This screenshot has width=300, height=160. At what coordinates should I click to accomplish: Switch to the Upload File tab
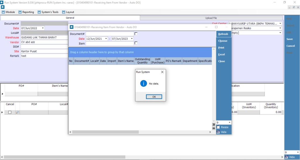click(211, 18)
